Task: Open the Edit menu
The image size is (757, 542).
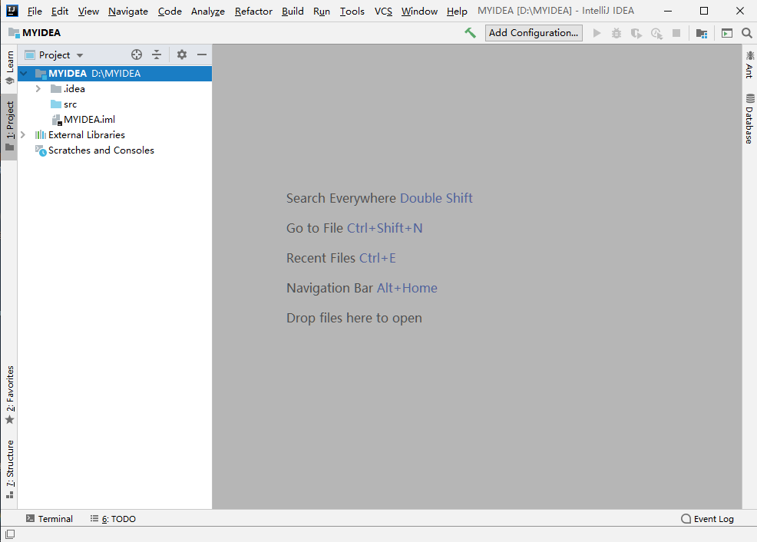Action: [60, 11]
